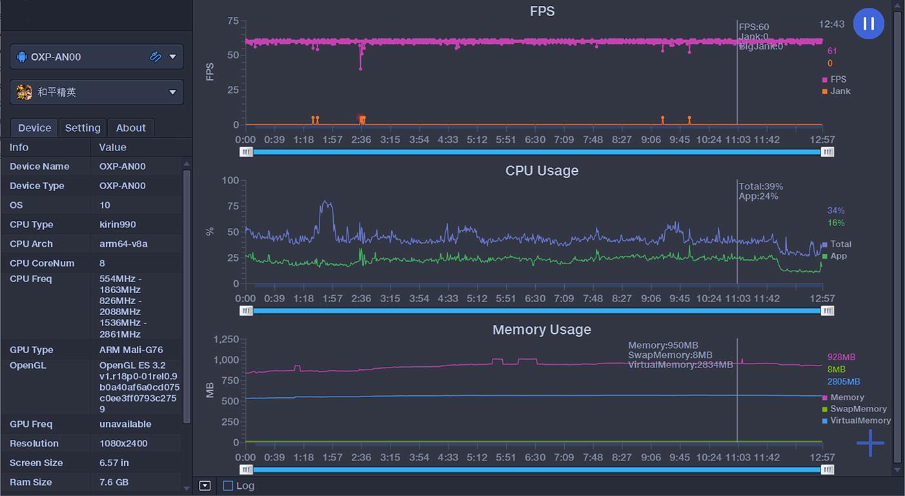Enable the Log checkbox
Screen dimensions: 905x496
tap(228, 486)
